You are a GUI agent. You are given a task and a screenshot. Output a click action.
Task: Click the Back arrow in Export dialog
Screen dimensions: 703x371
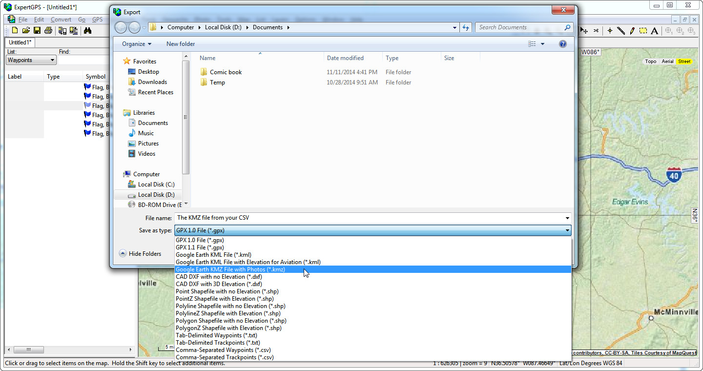click(121, 27)
